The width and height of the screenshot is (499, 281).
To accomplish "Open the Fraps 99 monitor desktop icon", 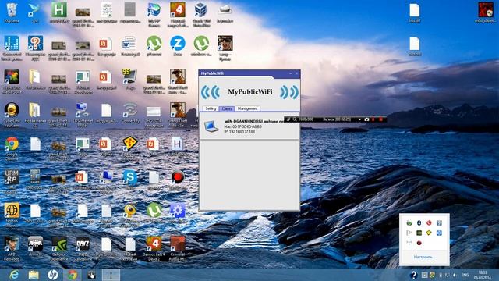I will click(130, 79).
